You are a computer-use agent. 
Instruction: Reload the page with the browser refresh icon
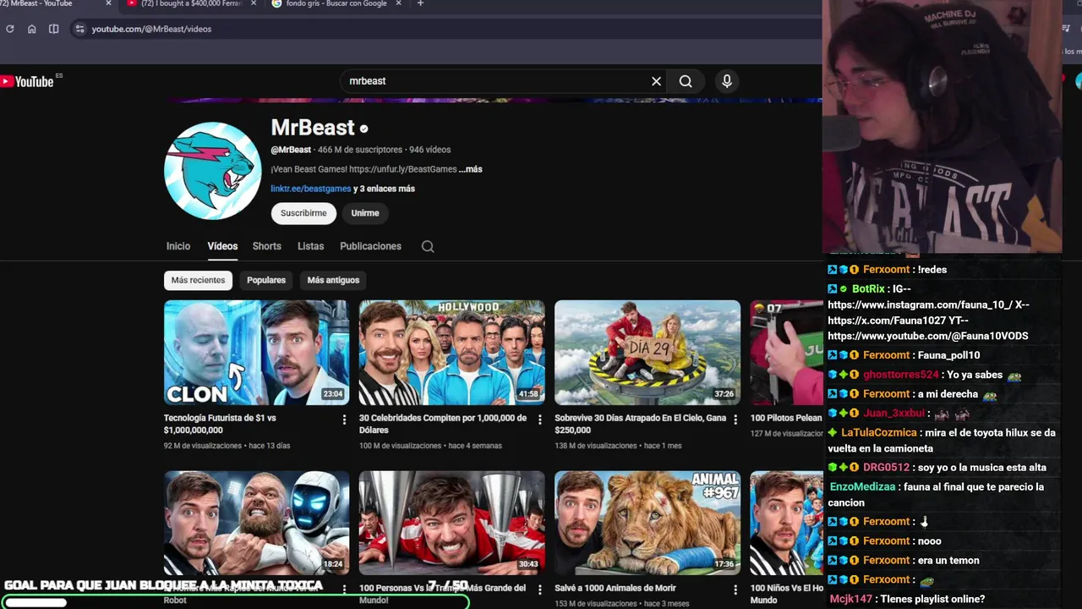(x=10, y=29)
